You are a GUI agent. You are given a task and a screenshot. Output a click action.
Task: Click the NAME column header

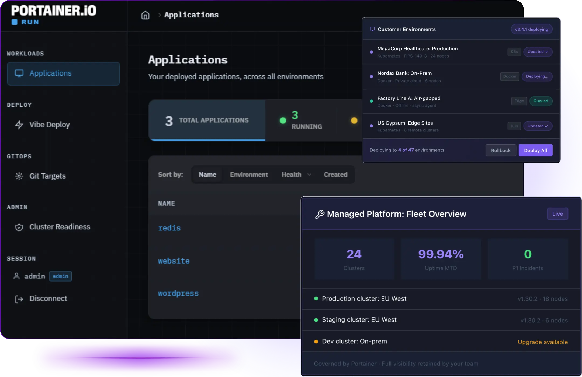167,204
